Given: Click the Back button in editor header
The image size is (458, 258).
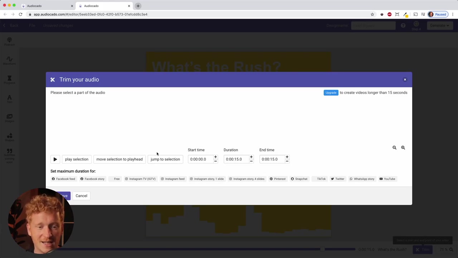Looking at the screenshot, I should pos(11,25).
